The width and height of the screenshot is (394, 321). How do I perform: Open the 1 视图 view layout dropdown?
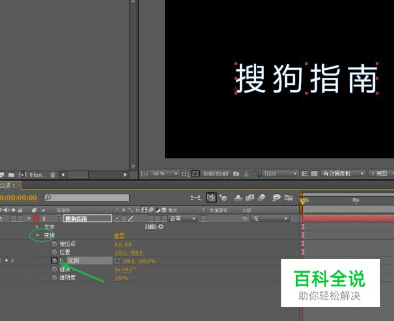[381, 173]
